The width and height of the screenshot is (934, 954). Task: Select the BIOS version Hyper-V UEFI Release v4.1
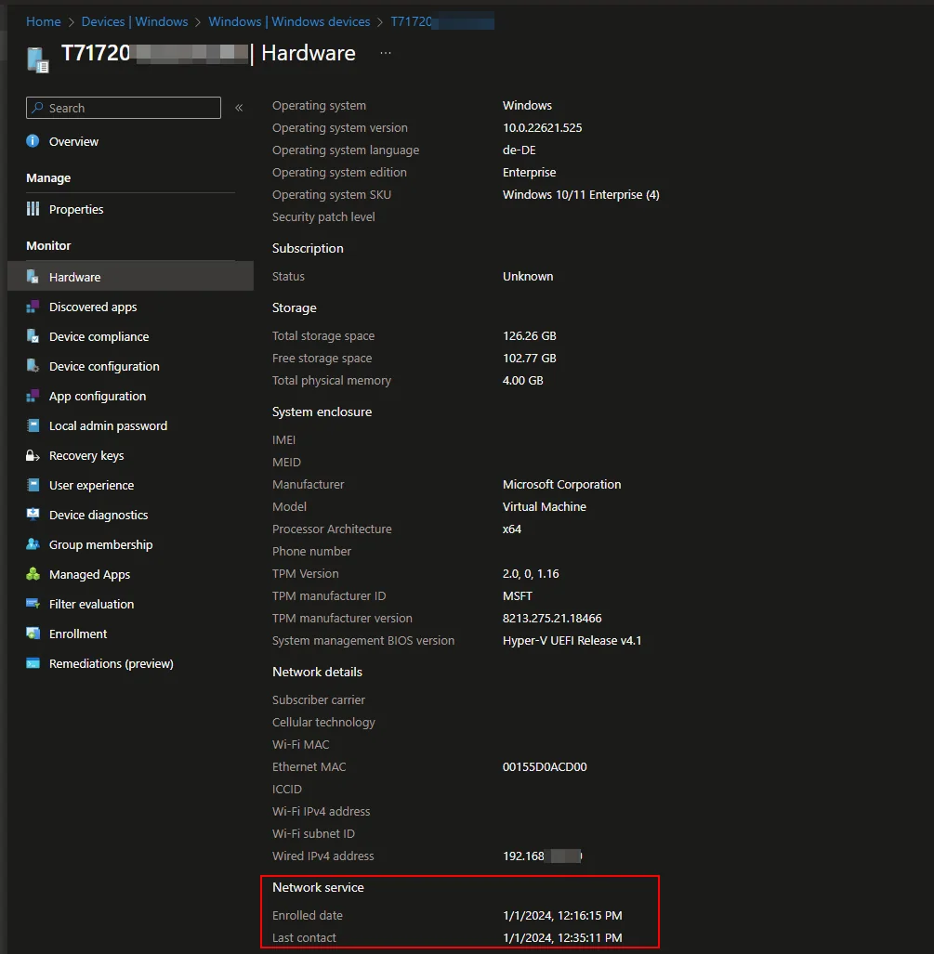[572, 641]
